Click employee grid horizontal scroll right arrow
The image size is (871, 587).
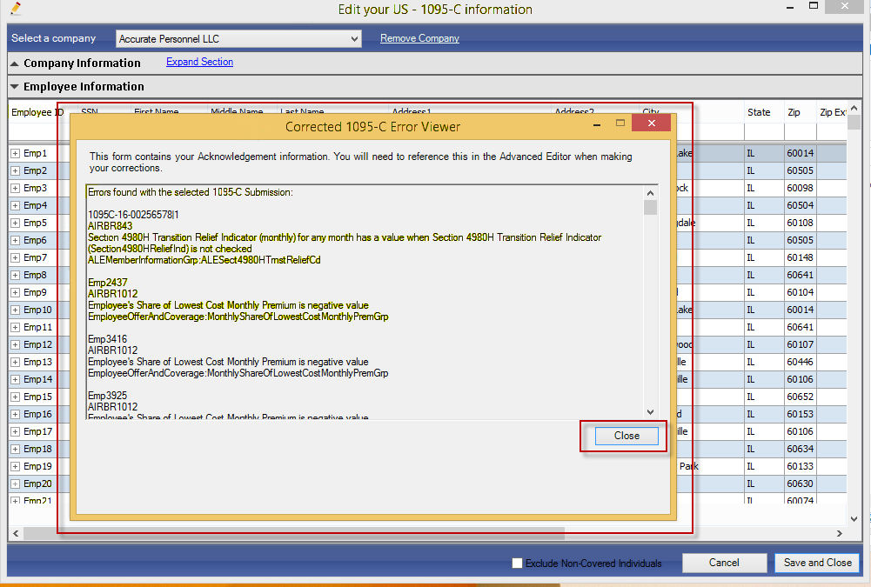pyautogui.click(x=840, y=533)
